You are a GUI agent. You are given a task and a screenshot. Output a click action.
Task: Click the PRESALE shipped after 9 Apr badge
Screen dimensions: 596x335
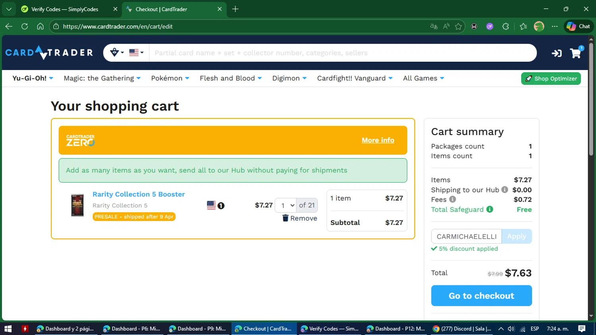point(134,217)
